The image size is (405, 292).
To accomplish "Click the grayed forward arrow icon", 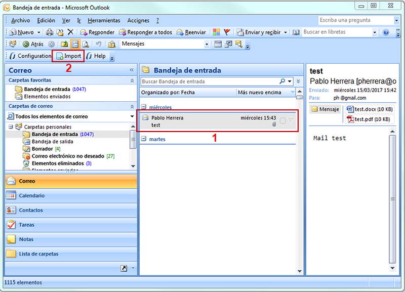I will [x=51, y=44].
